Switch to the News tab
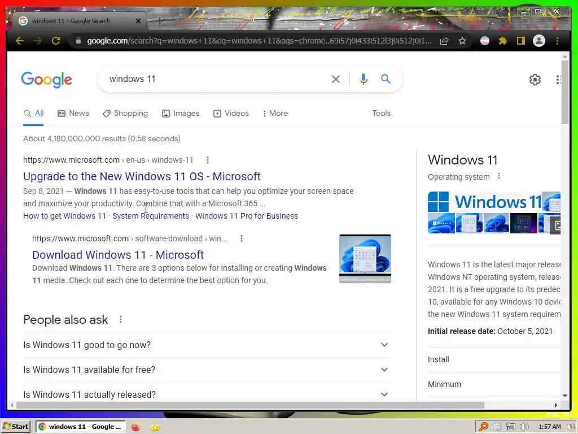Screen dimensions: 578x434 pos(73,113)
